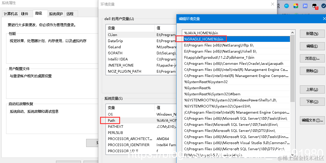326x163 pixels.
Task: Select the PATHEXT system variable row
Action: point(141,126)
